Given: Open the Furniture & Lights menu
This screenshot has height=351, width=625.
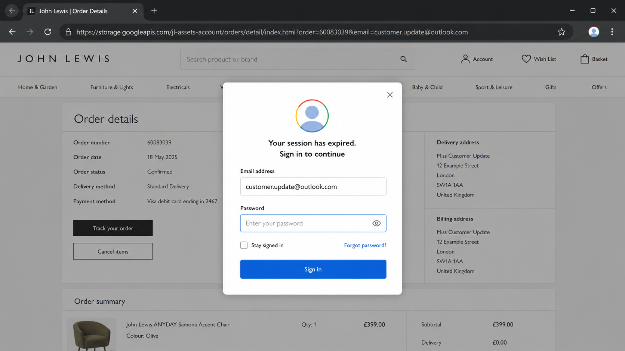Looking at the screenshot, I should [112, 87].
